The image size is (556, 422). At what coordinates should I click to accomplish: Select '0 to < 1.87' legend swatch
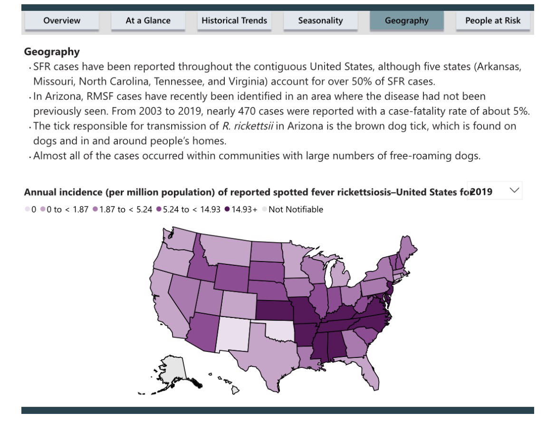(x=43, y=209)
